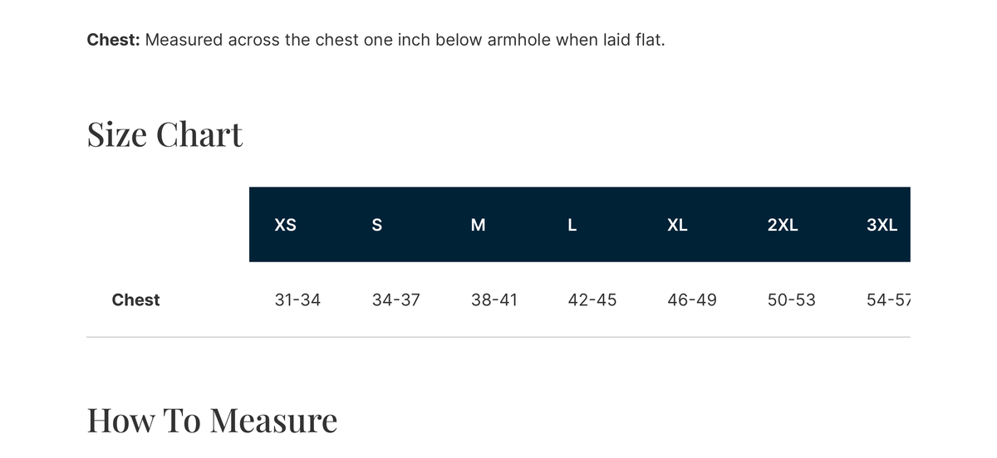The width and height of the screenshot is (997, 458).
Task: Click the 3XL column header
Action: 882,225
